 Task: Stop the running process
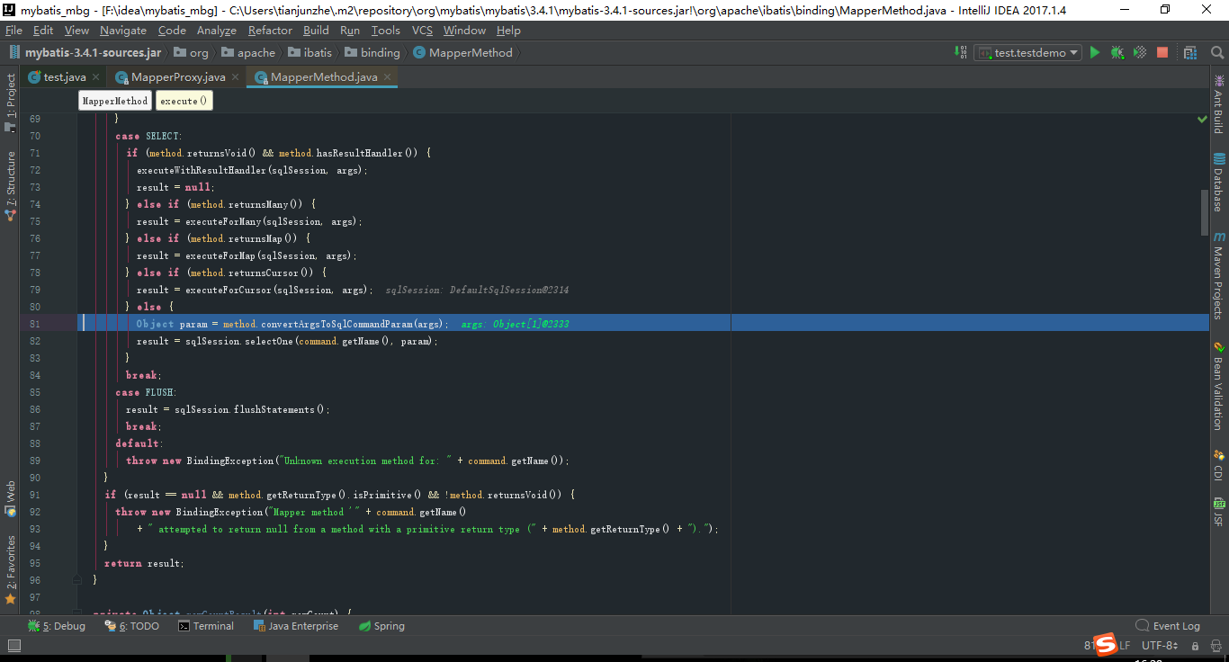[x=1162, y=52]
